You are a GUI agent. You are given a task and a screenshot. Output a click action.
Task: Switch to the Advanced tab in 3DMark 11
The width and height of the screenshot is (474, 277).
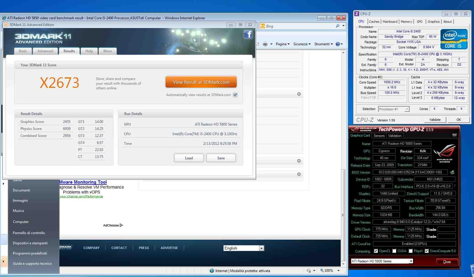[x=45, y=51]
